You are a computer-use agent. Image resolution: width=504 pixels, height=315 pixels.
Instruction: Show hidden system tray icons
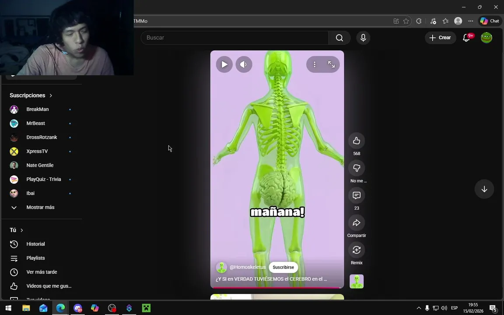click(x=419, y=308)
